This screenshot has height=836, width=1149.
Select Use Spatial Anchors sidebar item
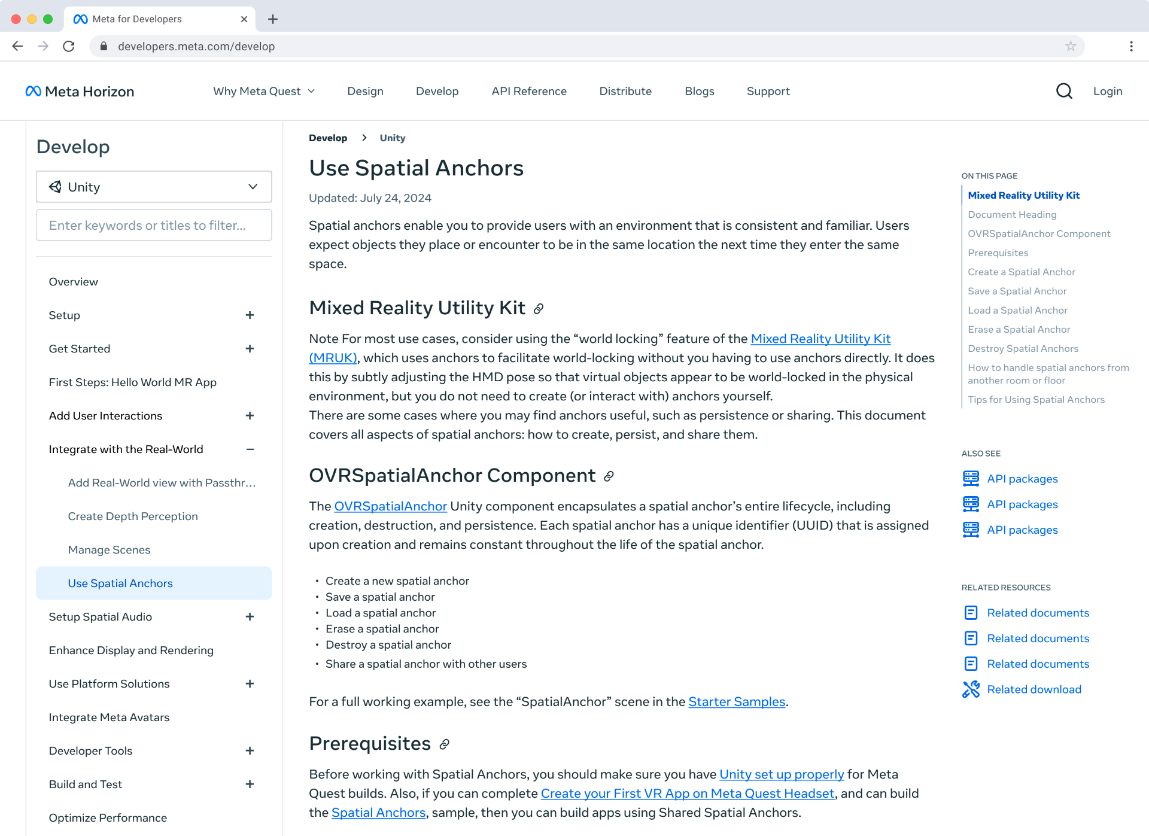[154, 583]
